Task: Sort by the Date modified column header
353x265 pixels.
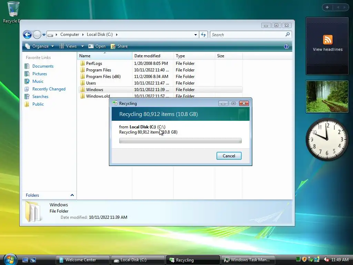Action: (x=153, y=56)
